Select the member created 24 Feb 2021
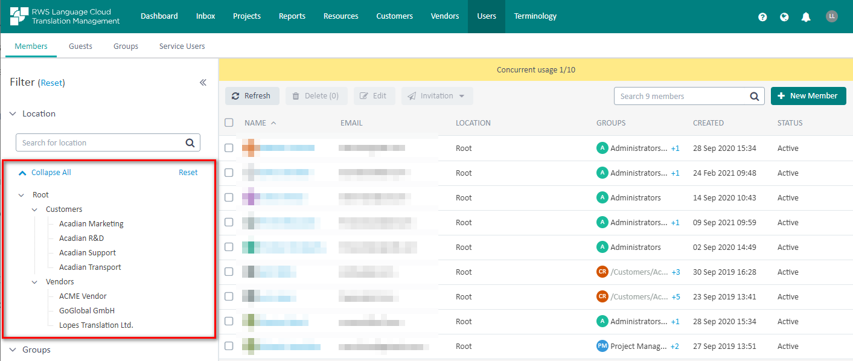 [x=229, y=173]
